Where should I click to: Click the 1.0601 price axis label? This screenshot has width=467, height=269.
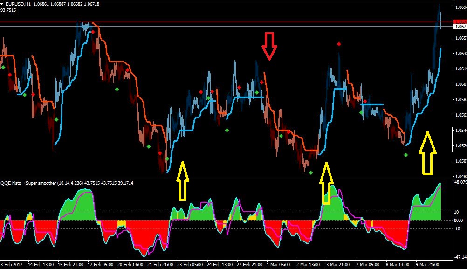click(x=461, y=84)
